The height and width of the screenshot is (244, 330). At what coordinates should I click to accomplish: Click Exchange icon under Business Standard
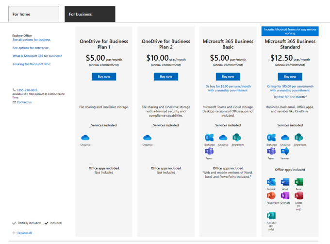(x=271, y=138)
